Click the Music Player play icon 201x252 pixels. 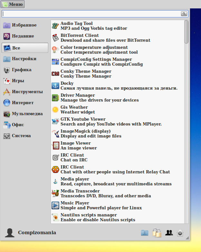tap(55, 205)
